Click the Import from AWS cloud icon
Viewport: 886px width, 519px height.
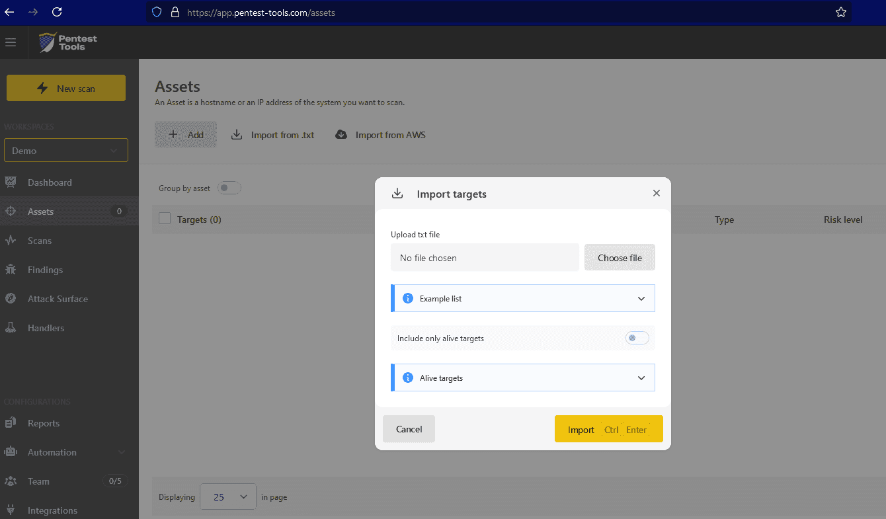click(x=341, y=135)
